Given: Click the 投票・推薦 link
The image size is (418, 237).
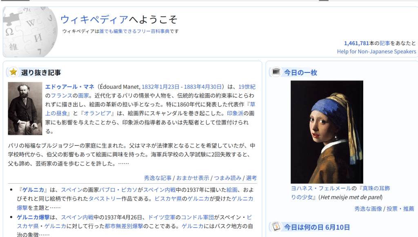Looking at the screenshot, I should [x=400, y=209].
